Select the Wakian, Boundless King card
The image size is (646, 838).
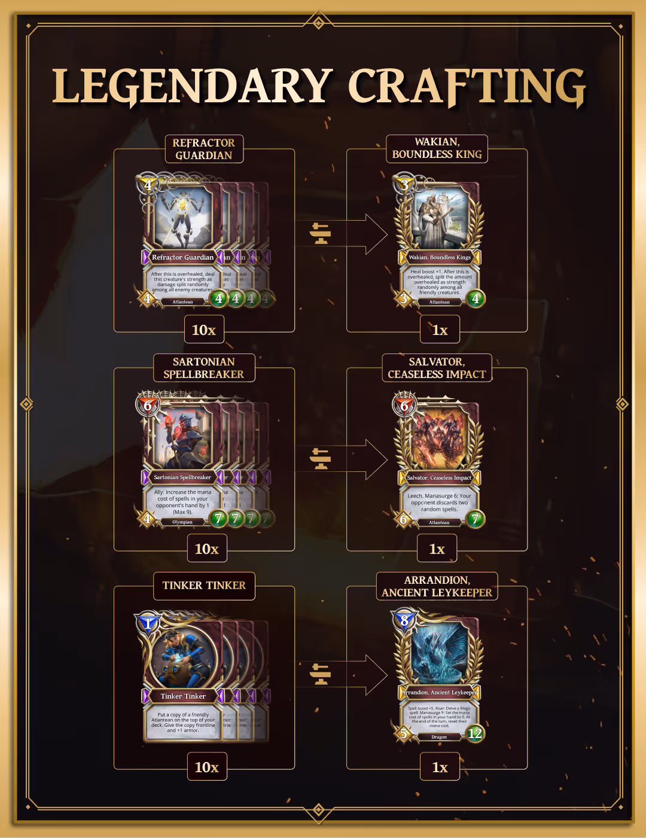pyautogui.click(x=439, y=242)
